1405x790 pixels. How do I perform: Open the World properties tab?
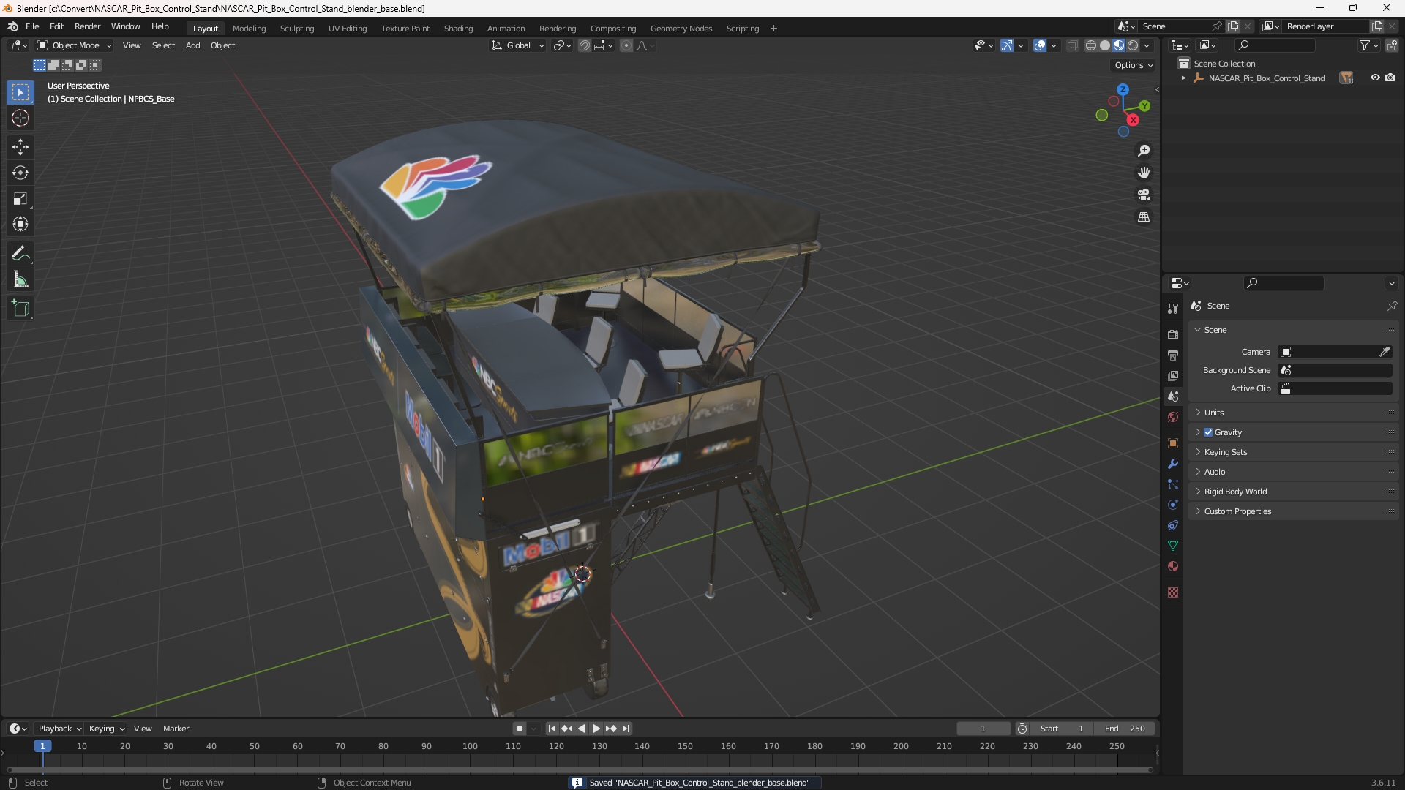tap(1173, 417)
